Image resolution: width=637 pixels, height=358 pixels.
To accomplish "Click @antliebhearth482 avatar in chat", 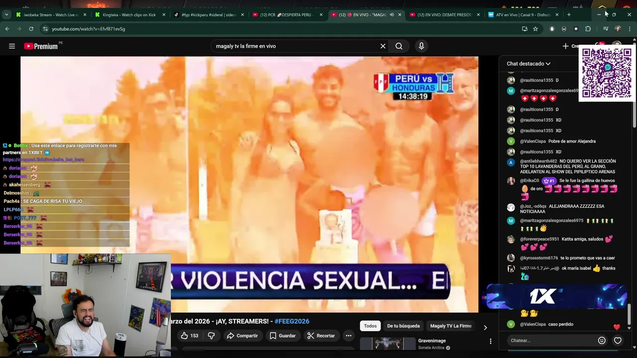I will 511,162.
